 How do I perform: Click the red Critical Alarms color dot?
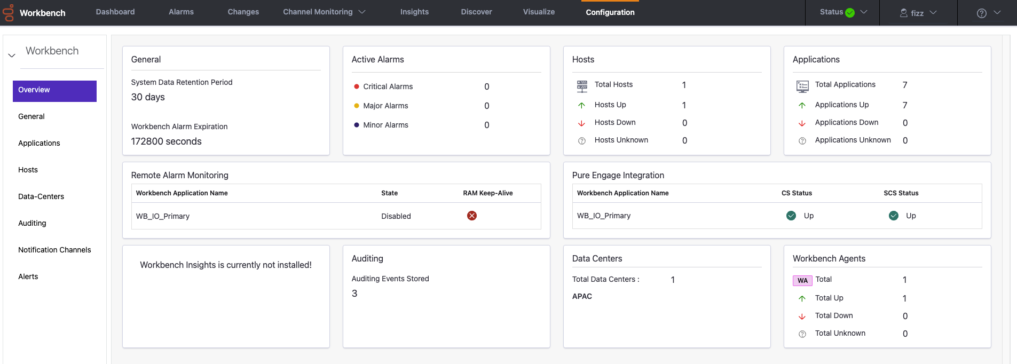pyautogui.click(x=357, y=86)
